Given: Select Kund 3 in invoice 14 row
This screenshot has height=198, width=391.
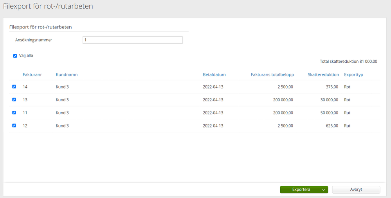Looking at the screenshot, I should coord(62,87).
